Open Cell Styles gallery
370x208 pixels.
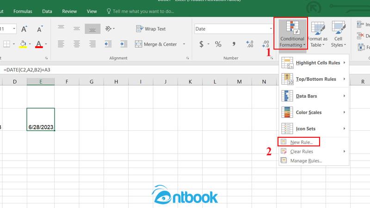(x=339, y=34)
